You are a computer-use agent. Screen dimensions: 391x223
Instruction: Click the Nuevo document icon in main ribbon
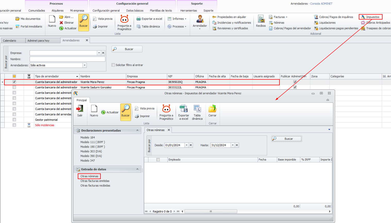[52, 19]
